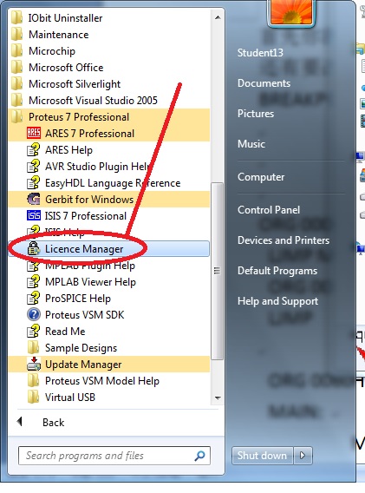This screenshot has width=365, height=493.
Task: Launch Gerbit for Windows icon
Action: coord(34,199)
